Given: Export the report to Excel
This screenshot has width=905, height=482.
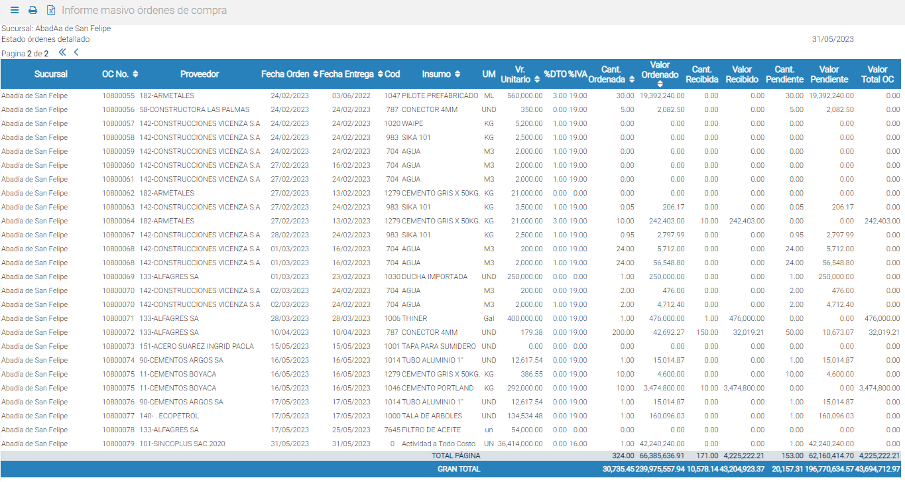Looking at the screenshot, I should pos(51,11).
